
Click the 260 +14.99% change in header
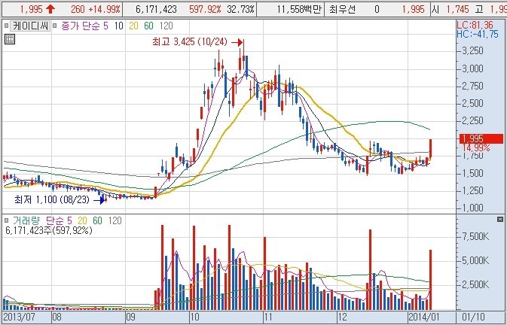[96, 9]
